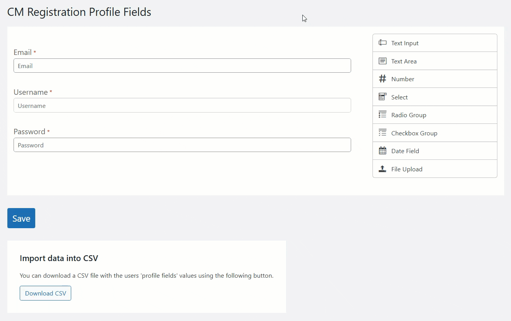Click the Date Field calendar icon

point(382,151)
